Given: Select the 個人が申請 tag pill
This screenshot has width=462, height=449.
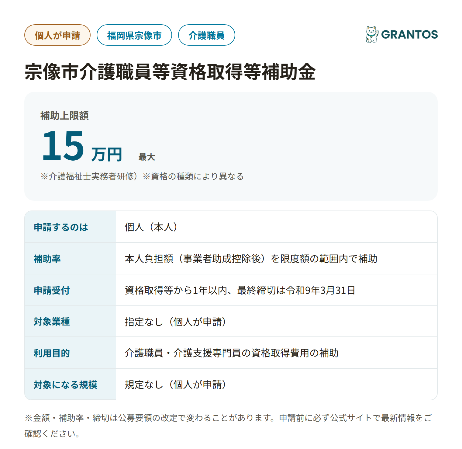Looking at the screenshot, I should [x=57, y=35].
